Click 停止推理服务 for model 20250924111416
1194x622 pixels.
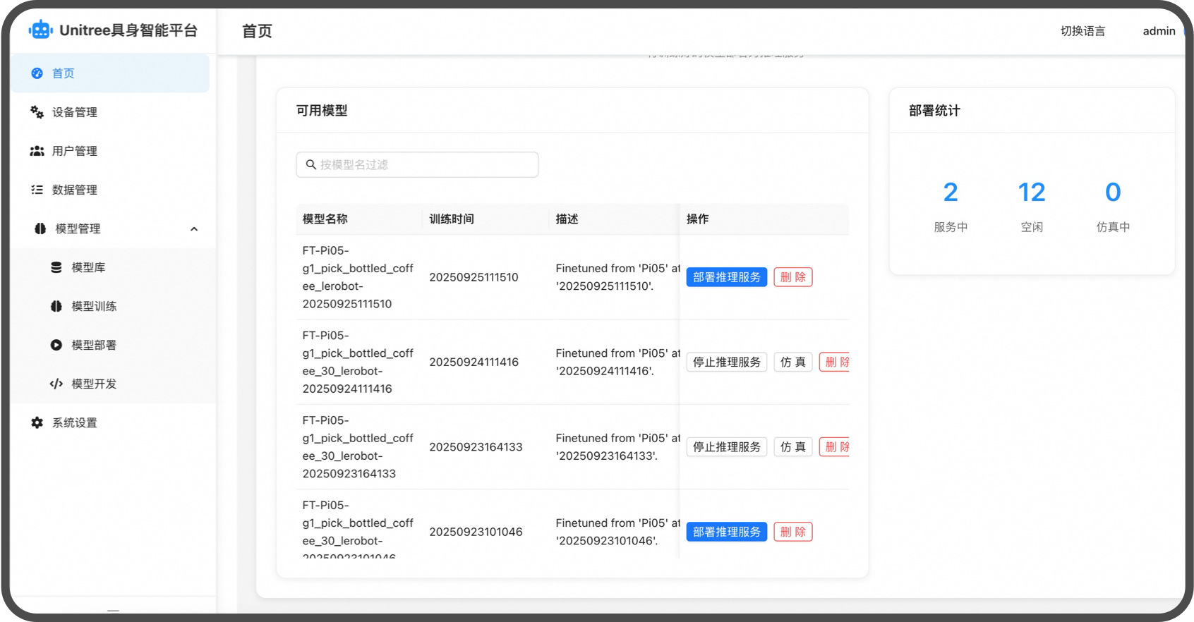726,362
